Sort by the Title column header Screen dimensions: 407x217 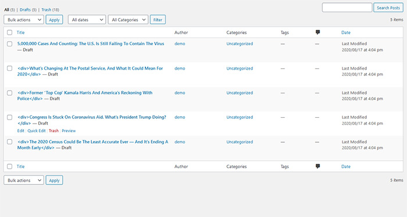(x=20, y=32)
